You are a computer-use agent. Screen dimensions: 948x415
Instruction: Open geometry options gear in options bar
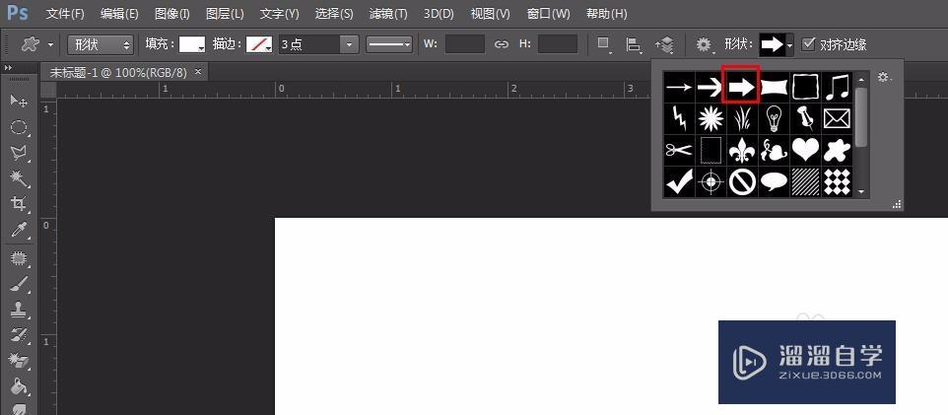coord(705,44)
